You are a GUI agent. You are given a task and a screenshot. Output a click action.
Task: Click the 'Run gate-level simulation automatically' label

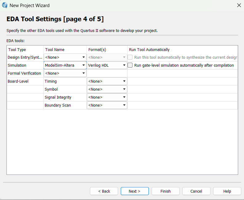coord(184,65)
